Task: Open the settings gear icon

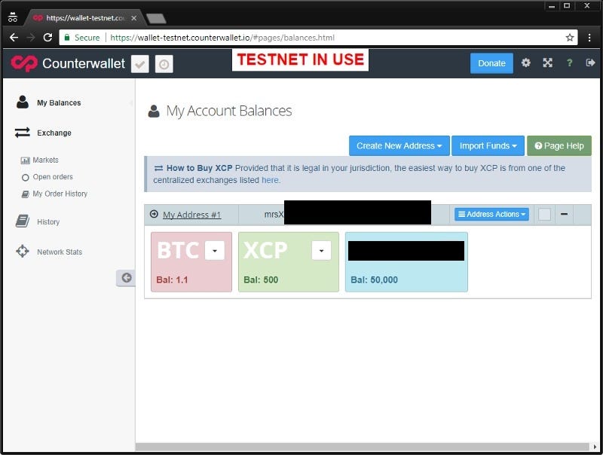Action: 525,63
